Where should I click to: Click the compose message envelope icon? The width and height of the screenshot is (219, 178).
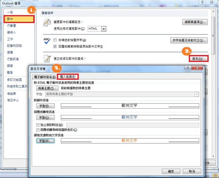(x=47, y=23)
